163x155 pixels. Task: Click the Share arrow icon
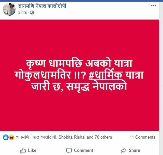point(124,151)
